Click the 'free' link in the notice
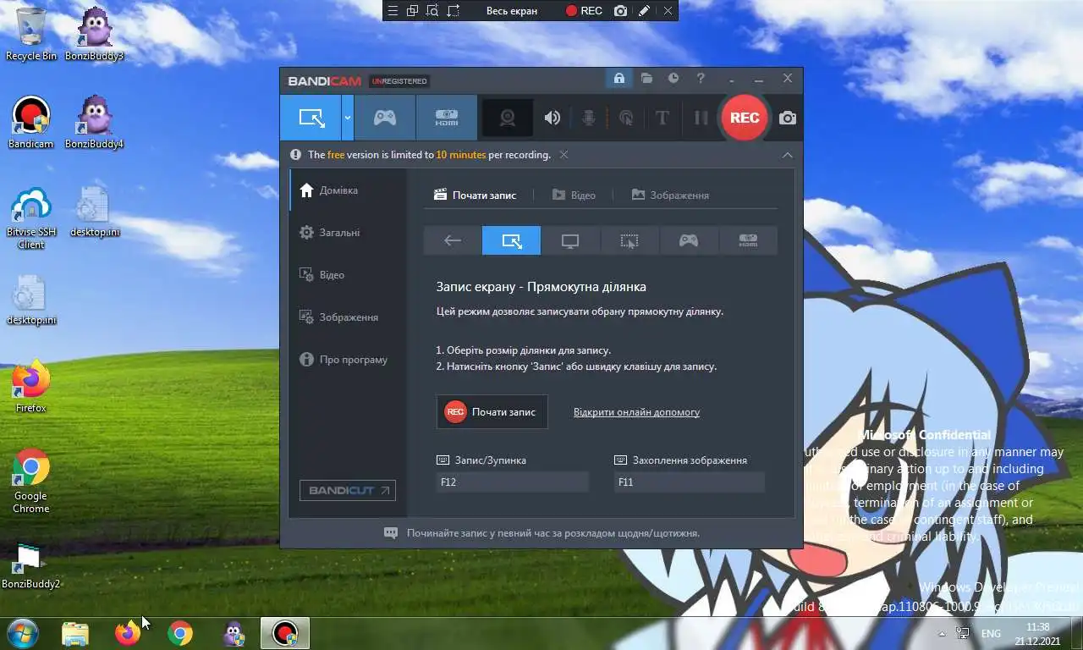Screen dimensions: 1083x650 point(336,155)
